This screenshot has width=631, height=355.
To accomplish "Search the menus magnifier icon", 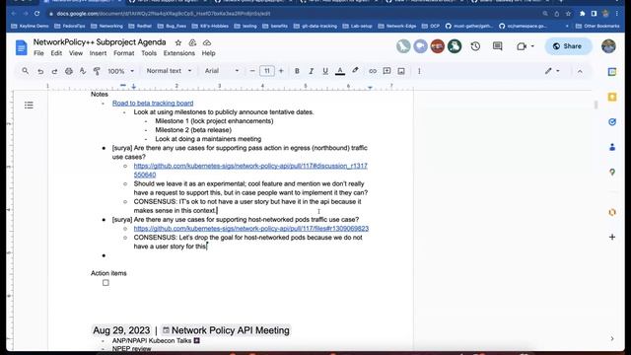I will tap(26, 71).
